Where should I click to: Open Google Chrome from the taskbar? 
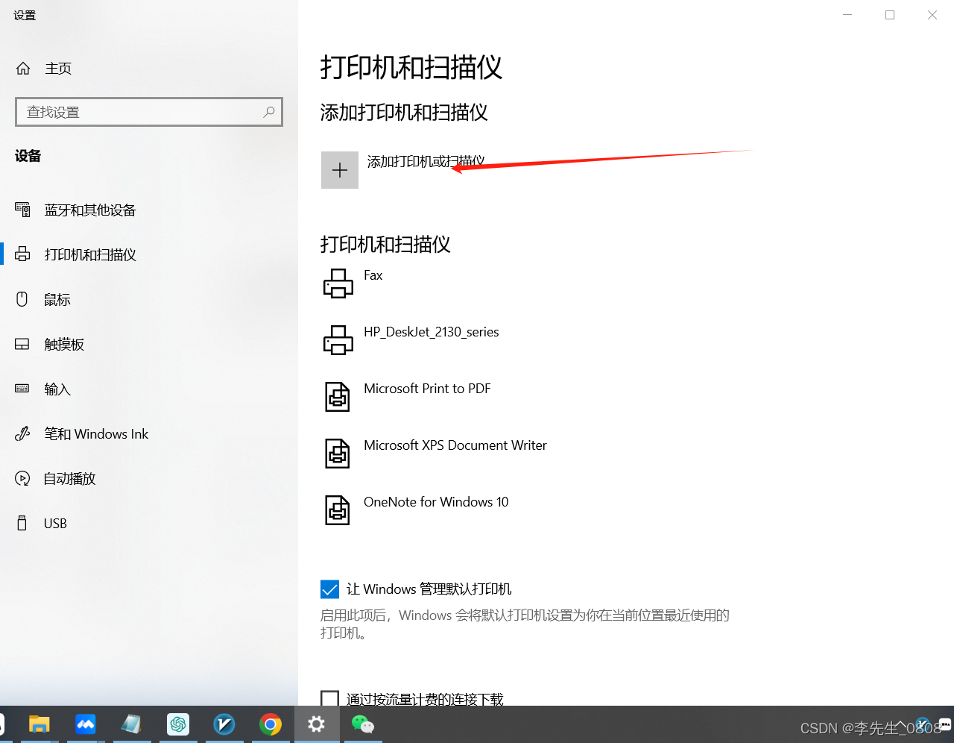click(x=271, y=724)
